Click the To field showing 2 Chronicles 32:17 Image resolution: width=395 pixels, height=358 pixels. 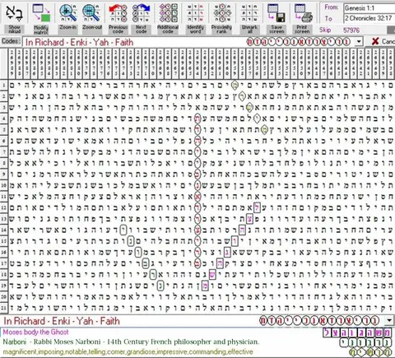click(x=369, y=18)
